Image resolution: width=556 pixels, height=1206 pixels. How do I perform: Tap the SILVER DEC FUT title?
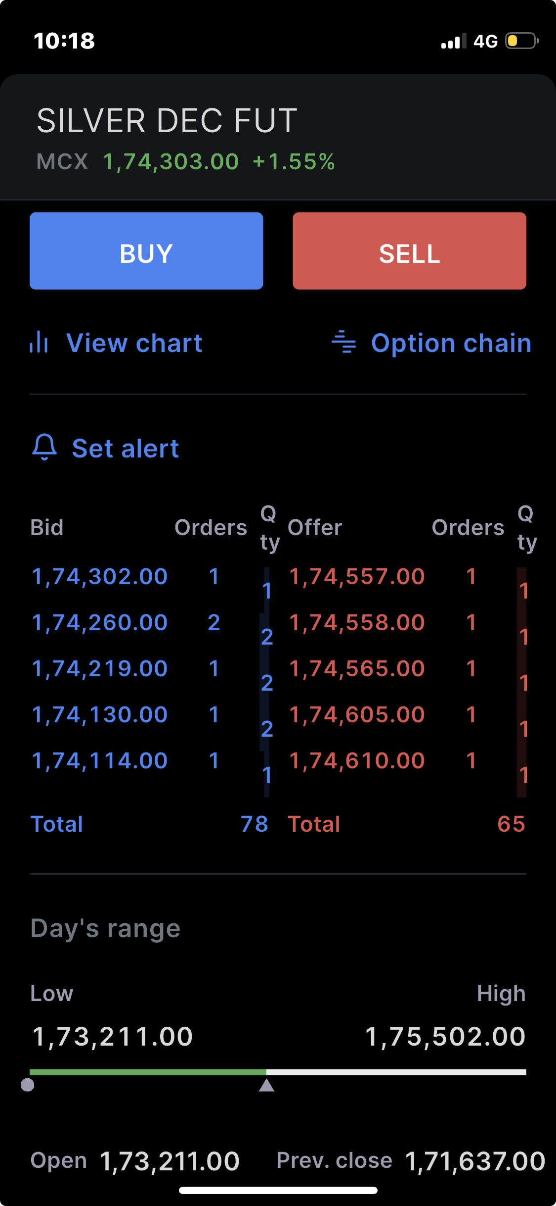pos(167,121)
